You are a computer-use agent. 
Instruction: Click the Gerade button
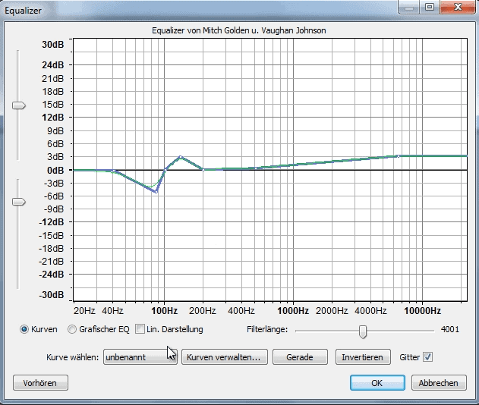point(300,357)
